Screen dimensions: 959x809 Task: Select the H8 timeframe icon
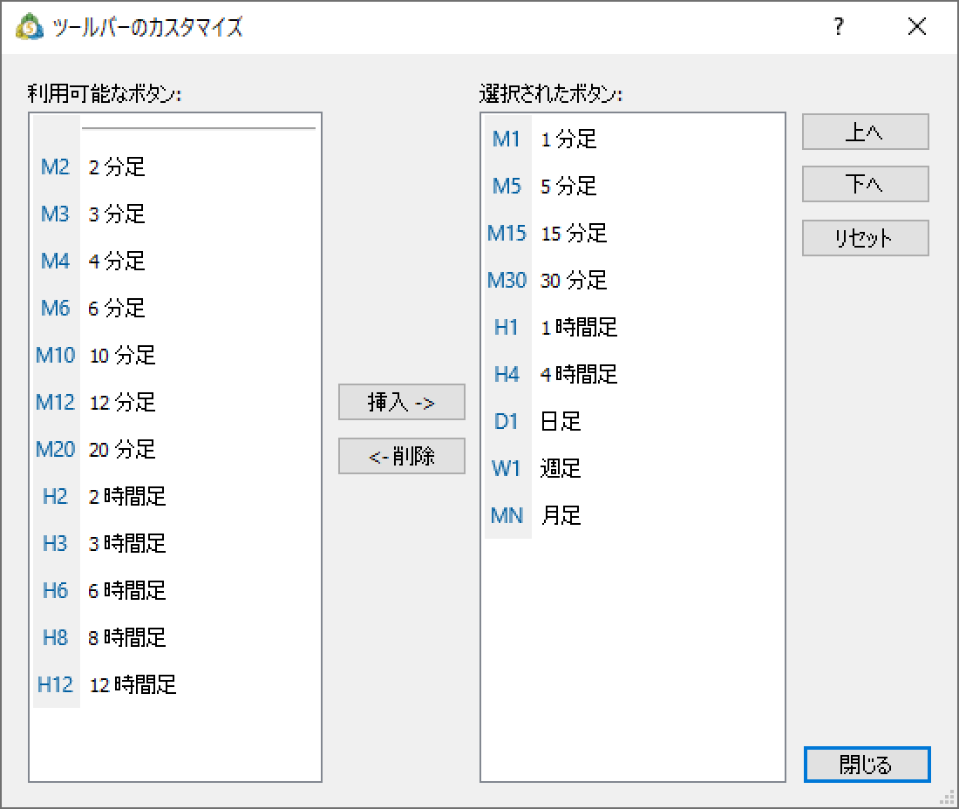click(x=56, y=638)
